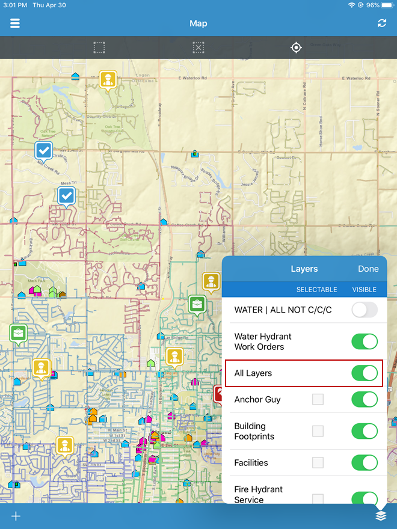Tap the refresh sync icon
This screenshot has height=529, width=397.
tap(382, 23)
